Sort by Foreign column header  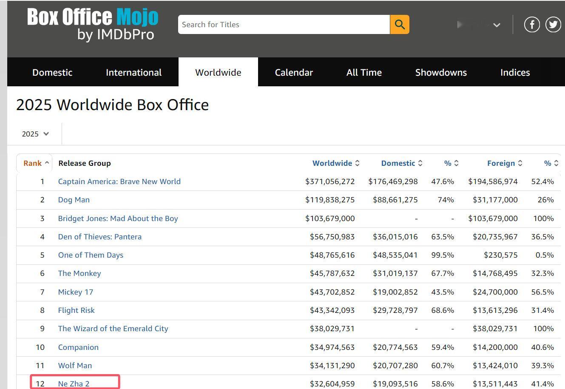pyautogui.click(x=505, y=163)
